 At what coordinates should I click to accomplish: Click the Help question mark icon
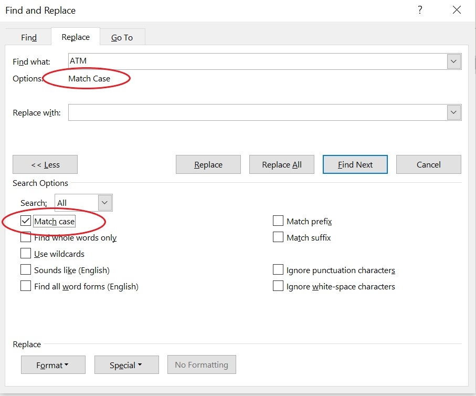[x=420, y=10]
